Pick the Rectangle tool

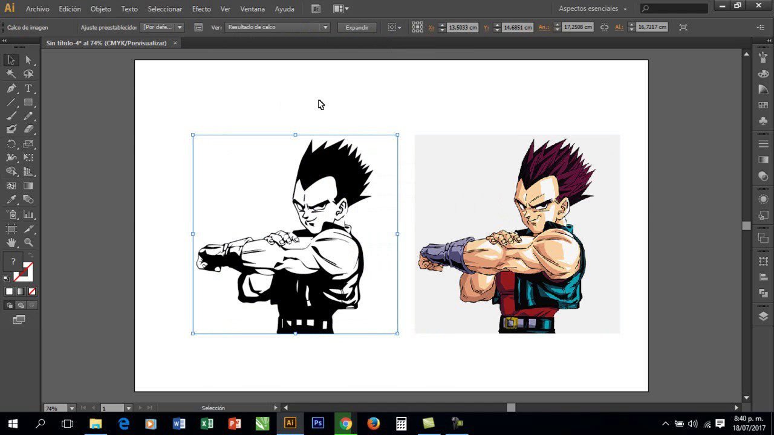click(x=28, y=102)
